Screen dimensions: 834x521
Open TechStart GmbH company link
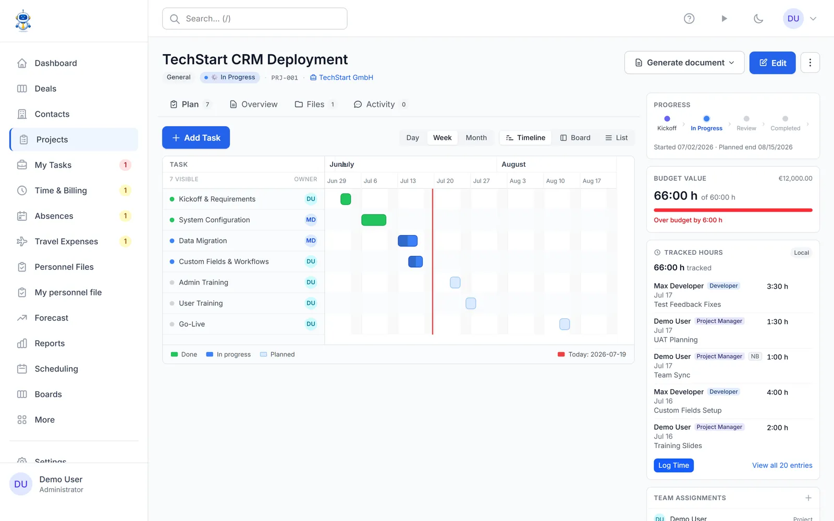341,78
